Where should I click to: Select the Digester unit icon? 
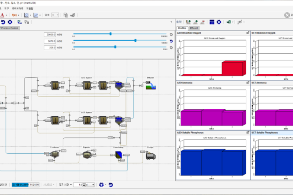point(87,155)
